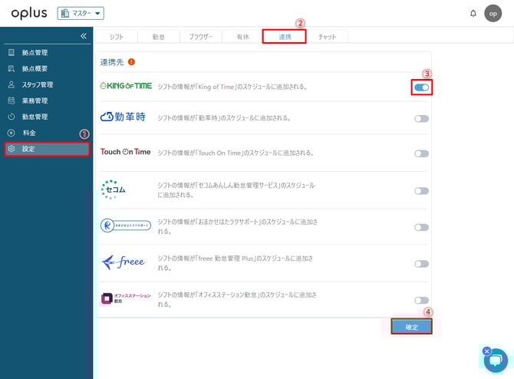Collapse the sidebar with the double chevron
The height and width of the screenshot is (379, 514).
point(84,36)
